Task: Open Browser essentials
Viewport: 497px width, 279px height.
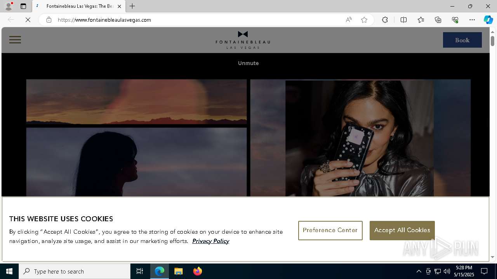Action: pos(455,20)
